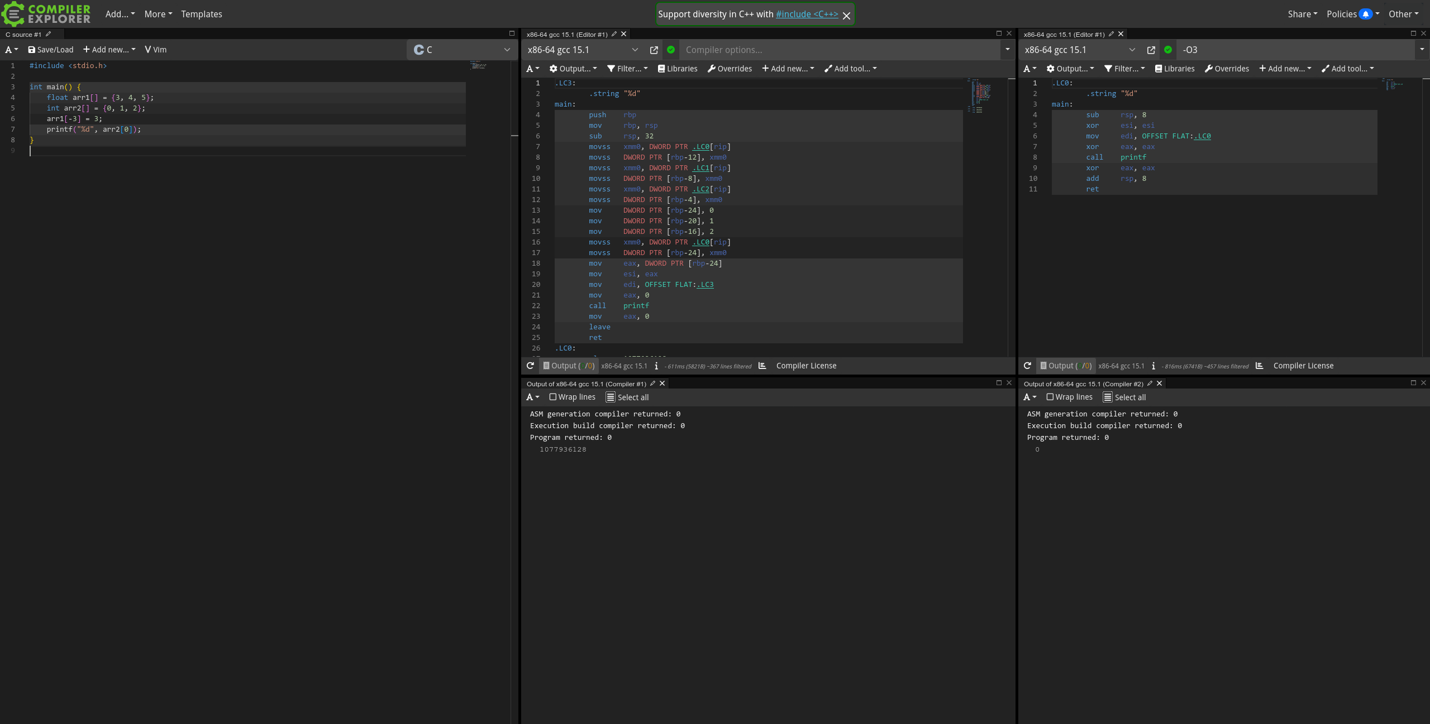Reload compiler #2 with refresh icon
1430x724 pixels.
[1027, 366]
